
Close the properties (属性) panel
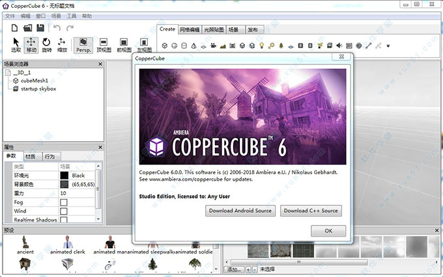(100, 147)
